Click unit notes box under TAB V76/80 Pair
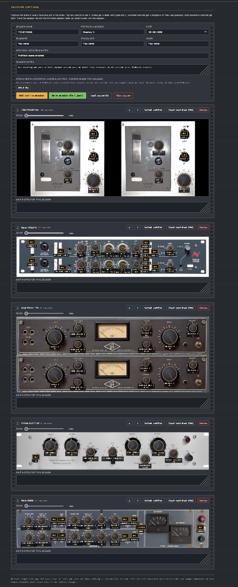This screenshot has height=587, width=238. coord(113,207)
